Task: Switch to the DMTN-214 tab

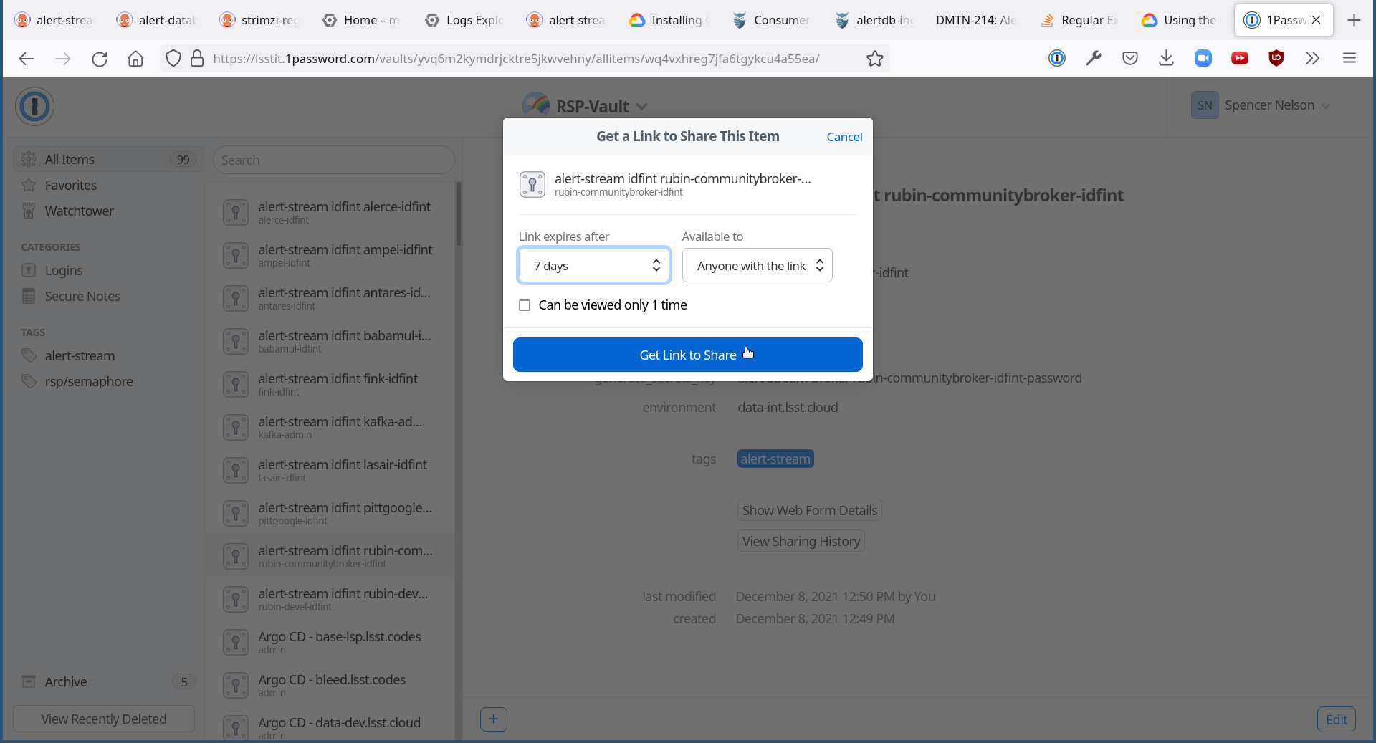Action: coord(975,20)
